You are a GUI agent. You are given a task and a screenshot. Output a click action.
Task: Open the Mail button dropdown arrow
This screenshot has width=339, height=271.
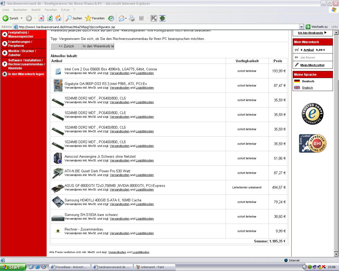point(126,18)
